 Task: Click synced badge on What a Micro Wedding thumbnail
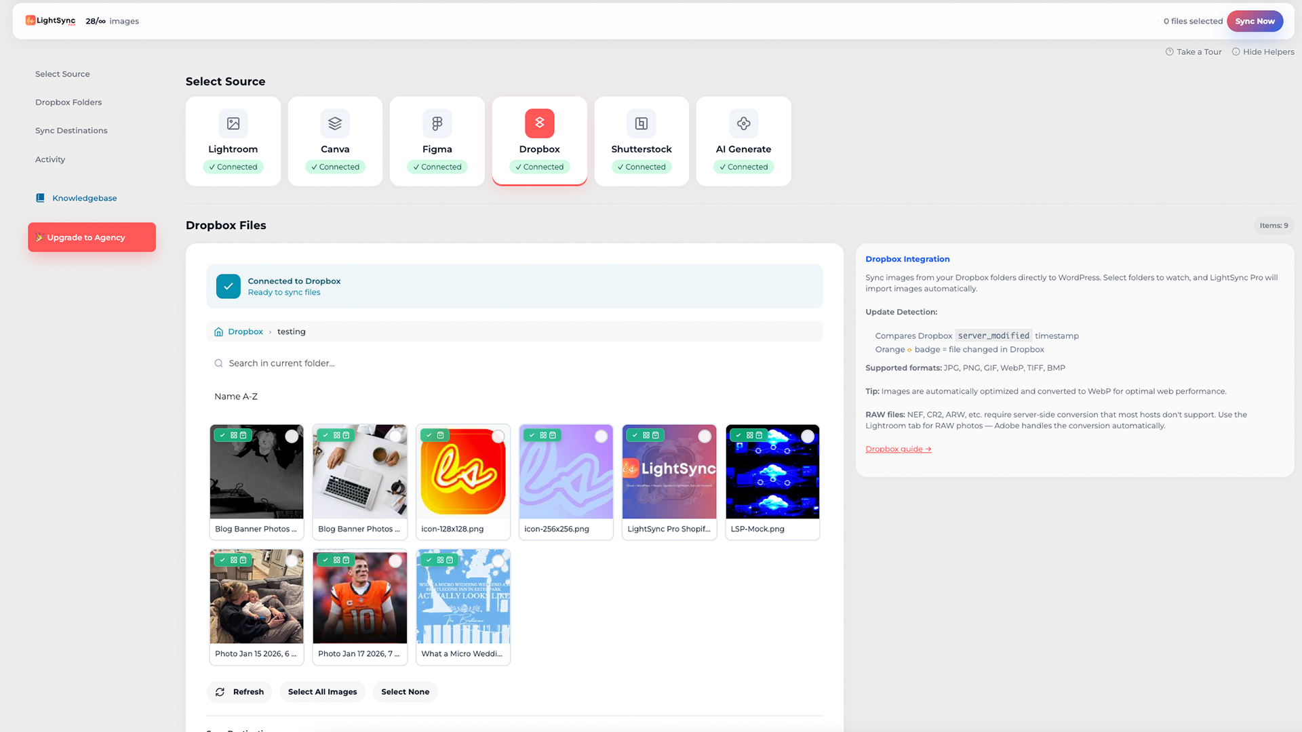[x=439, y=560]
